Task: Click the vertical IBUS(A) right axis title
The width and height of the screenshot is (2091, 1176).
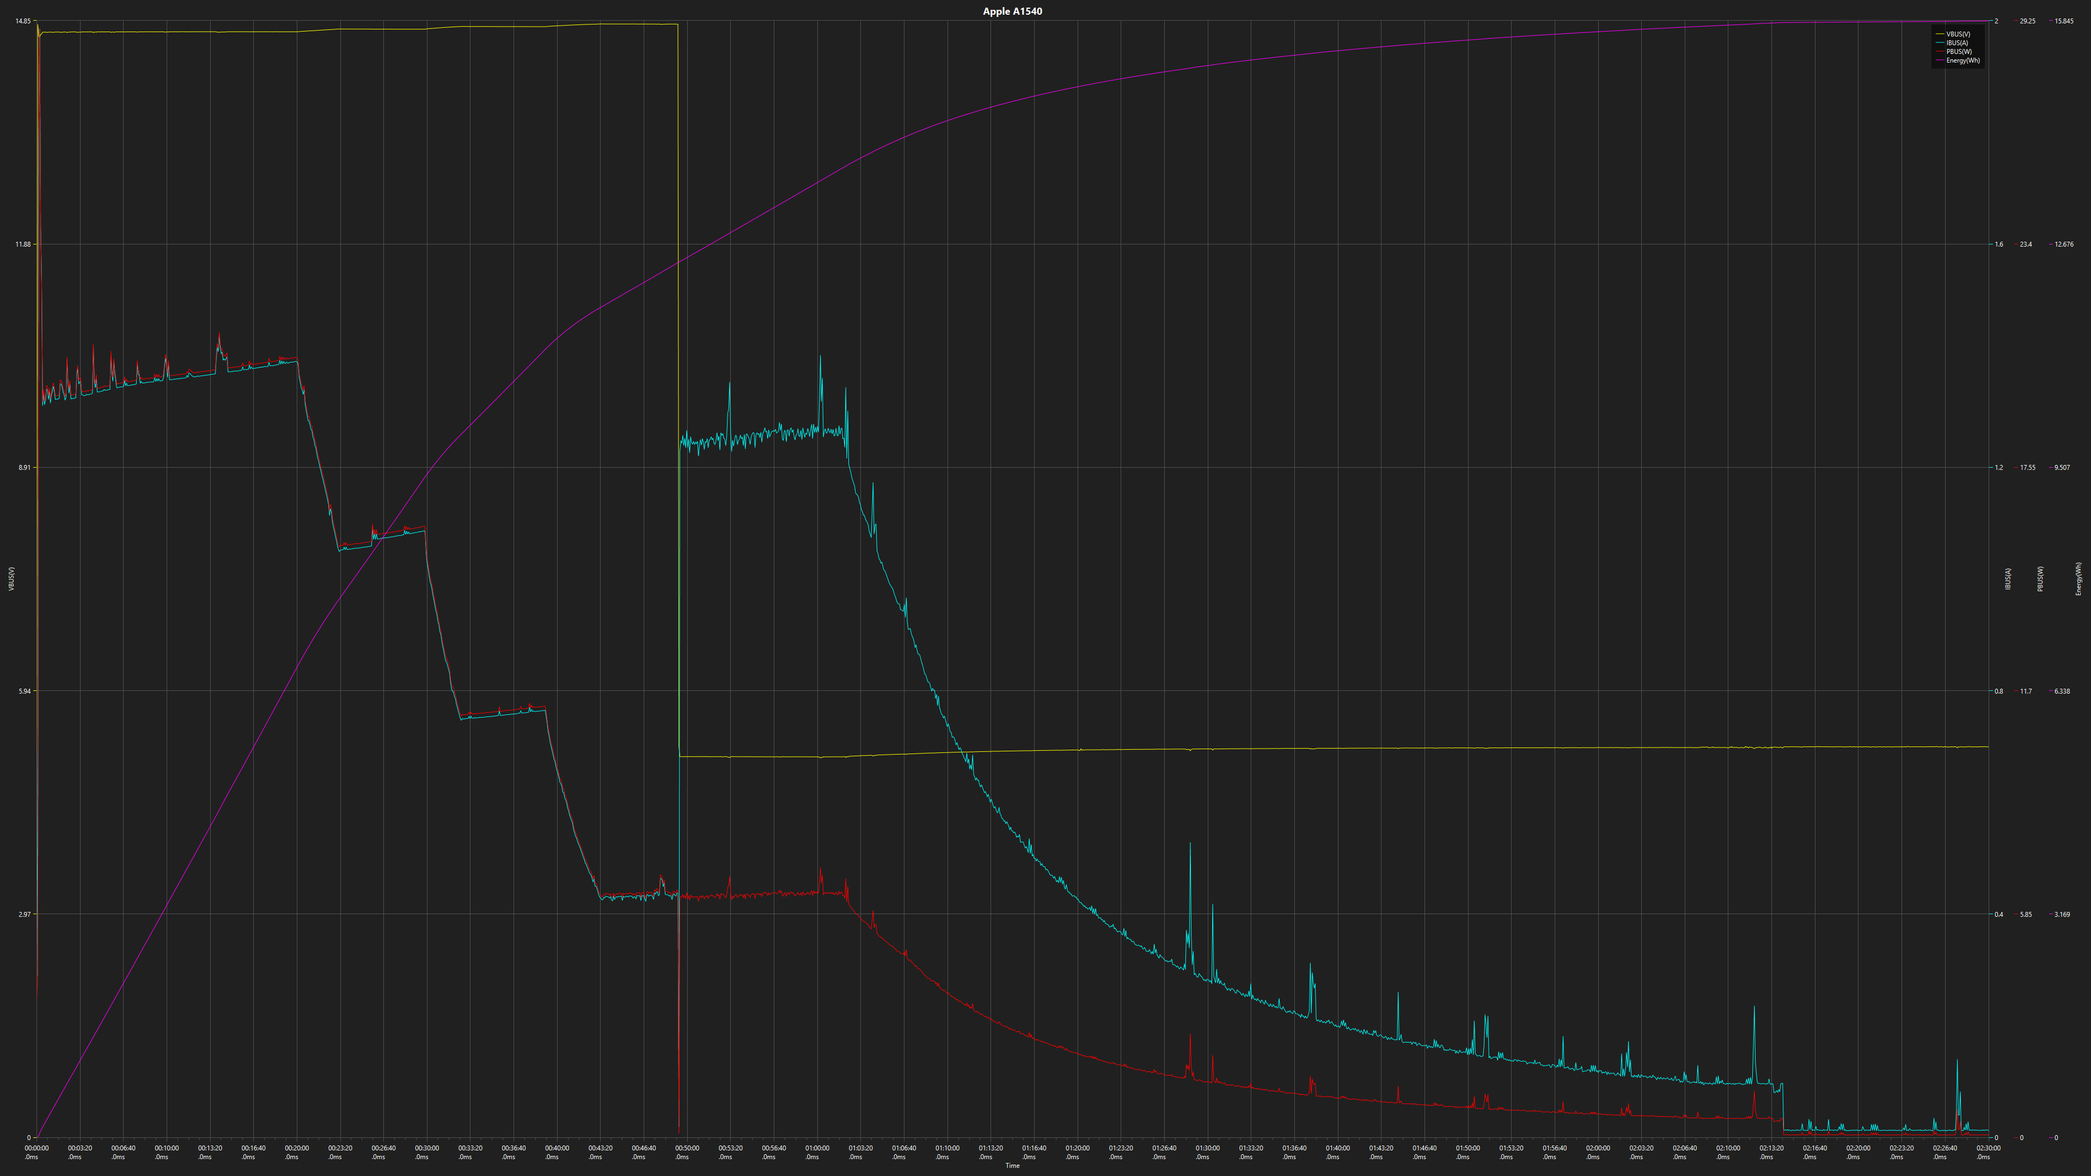Action: [x=2008, y=579]
